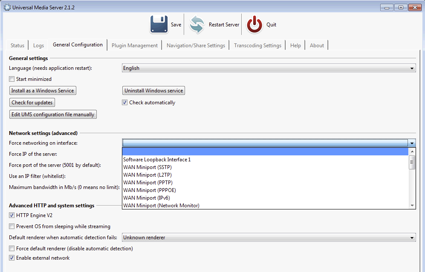Choose WAN Miniport (Network Monitor) option
The height and width of the screenshot is (272, 425).
pos(265,206)
